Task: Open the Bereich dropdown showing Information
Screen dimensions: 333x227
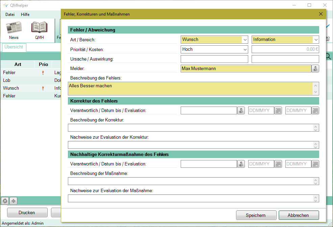Action: pyautogui.click(x=285, y=40)
